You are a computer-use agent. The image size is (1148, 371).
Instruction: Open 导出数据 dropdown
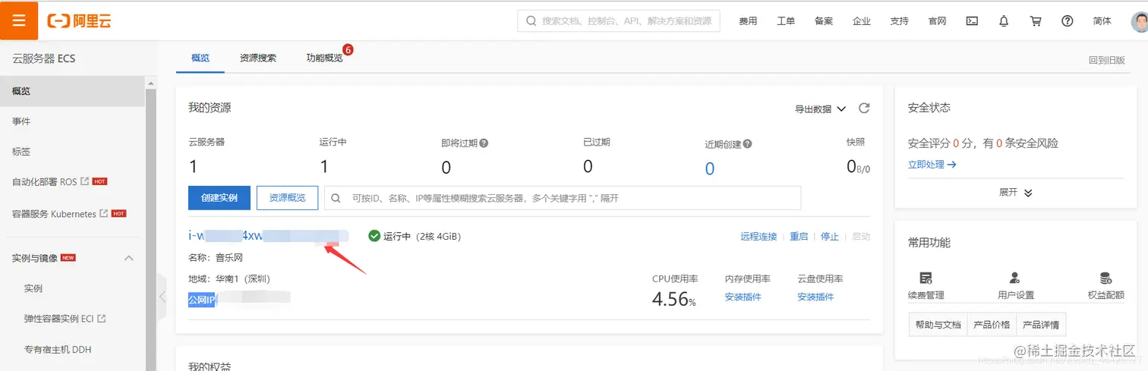point(820,109)
